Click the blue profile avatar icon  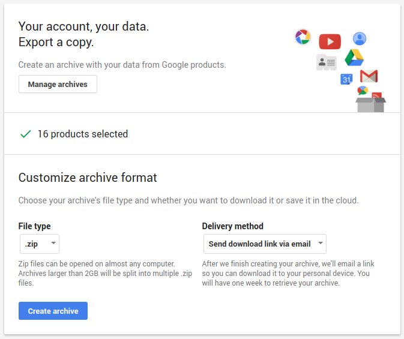click(x=360, y=39)
